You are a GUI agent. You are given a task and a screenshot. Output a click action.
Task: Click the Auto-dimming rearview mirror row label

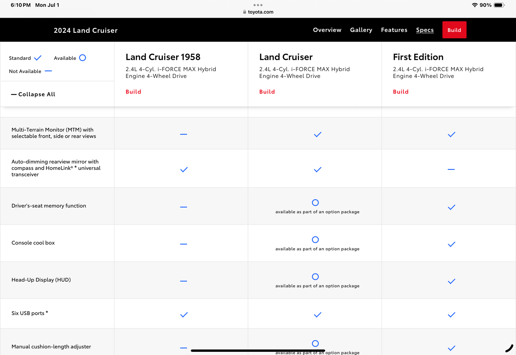[x=56, y=168]
